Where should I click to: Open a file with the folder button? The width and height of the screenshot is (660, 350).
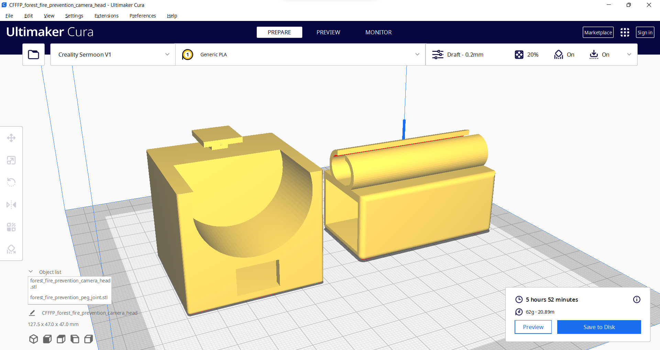[x=33, y=54]
